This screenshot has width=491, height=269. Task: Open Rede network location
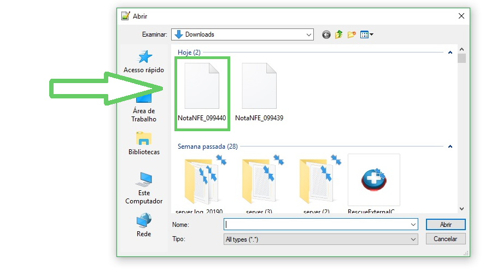click(144, 224)
